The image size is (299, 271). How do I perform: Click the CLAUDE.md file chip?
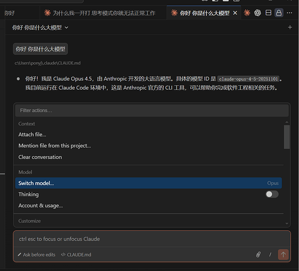point(76,255)
